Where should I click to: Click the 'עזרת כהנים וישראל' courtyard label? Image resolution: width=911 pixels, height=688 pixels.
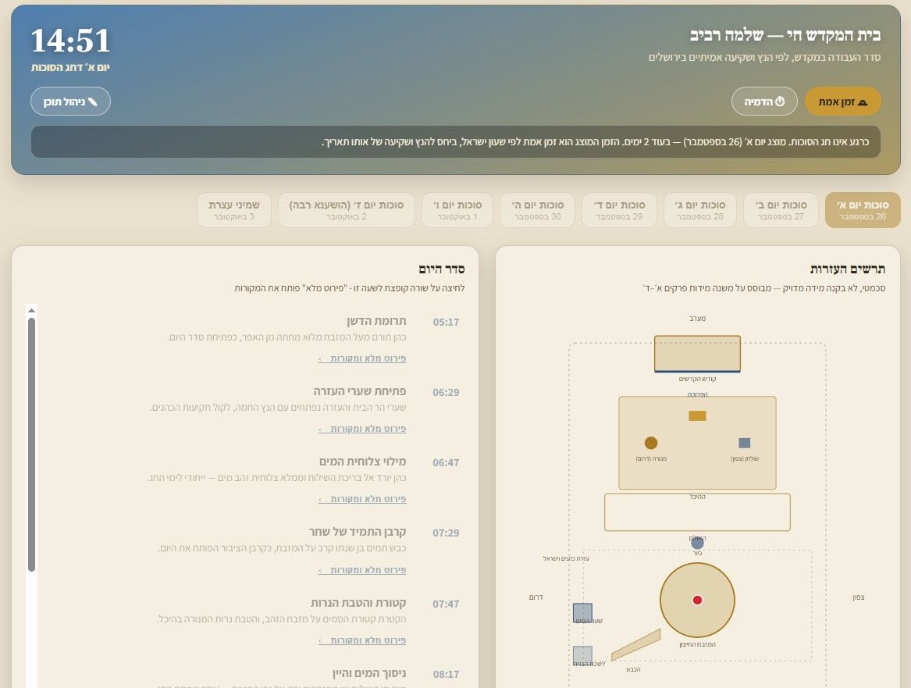(x=566, y=558)
